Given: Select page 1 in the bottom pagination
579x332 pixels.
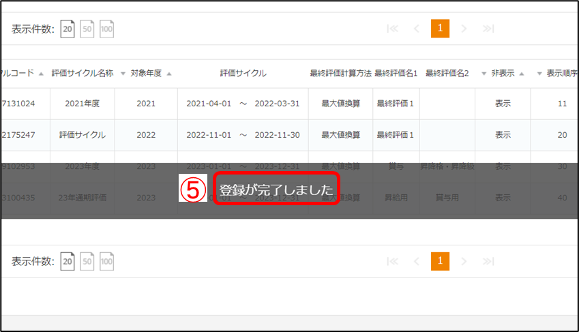Looking at the screenshot, I should tap(440, 260).
